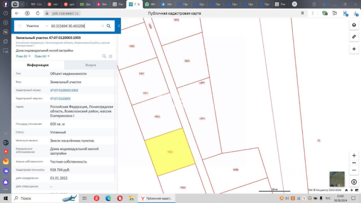Click the compass orientation button
Screen dimensions: 361x203
tap(354, 182)
